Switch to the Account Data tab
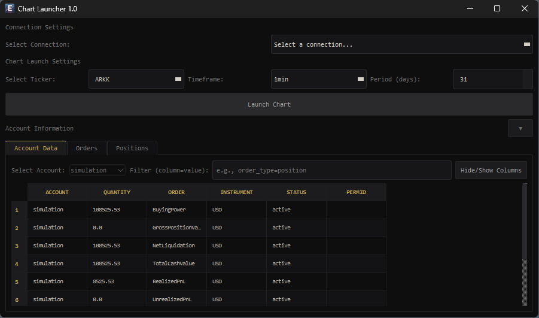The width and height of the screenshot is (539, 318). point(36,148)
